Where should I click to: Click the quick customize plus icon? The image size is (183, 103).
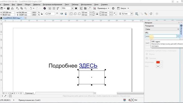coord(157,14)
